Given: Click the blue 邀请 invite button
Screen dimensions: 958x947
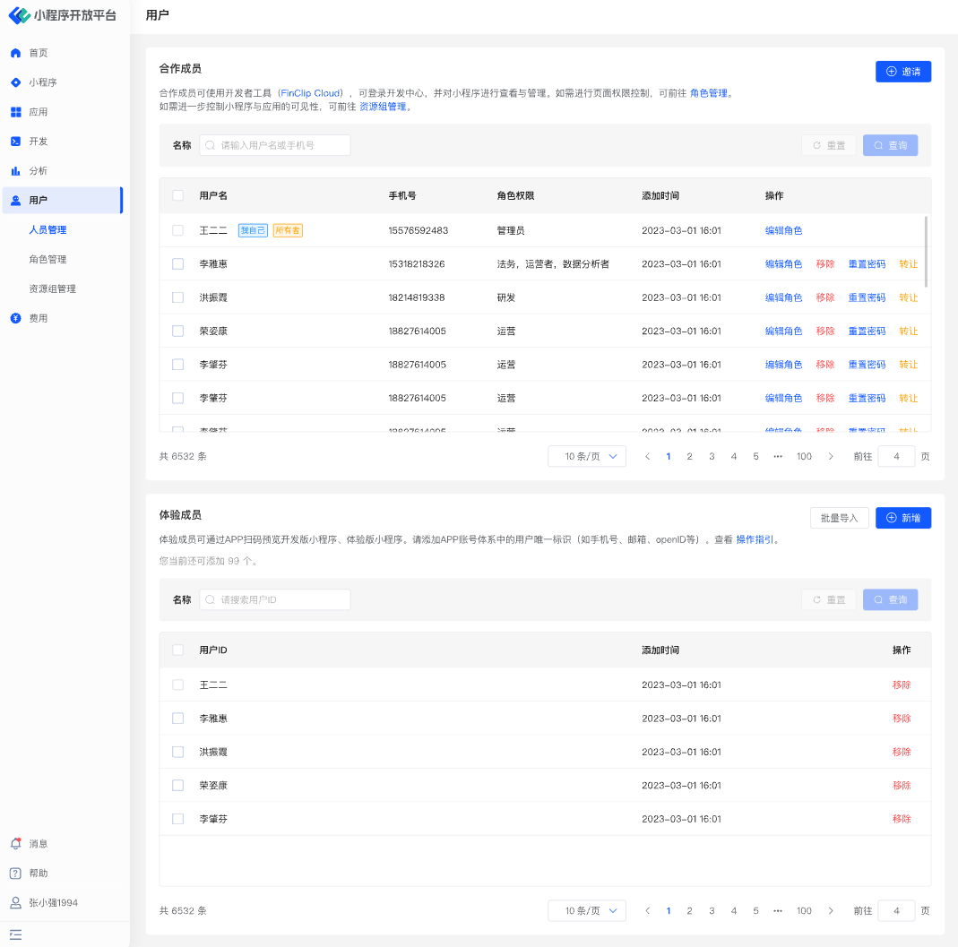Looking at the screenshot, I should (902, 72).
